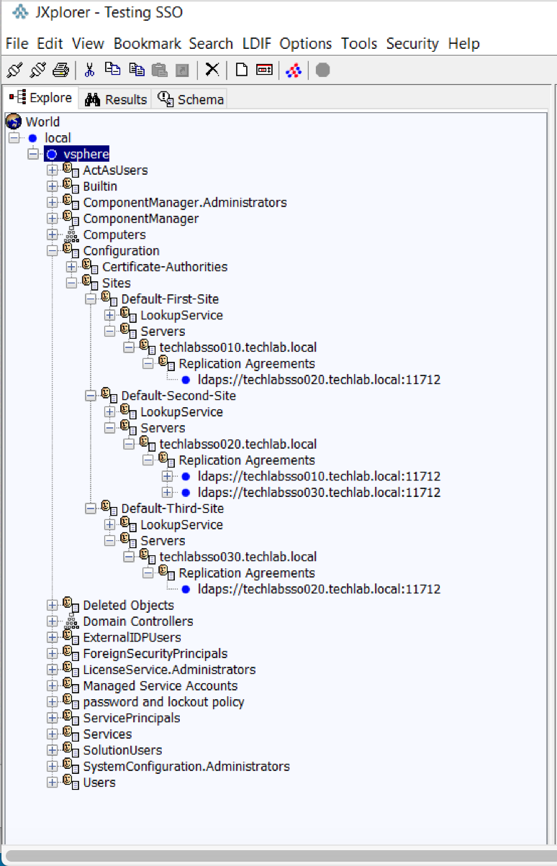The height and width of the screenshot is (866, 557).
Task: Expand the ServicePrincipals node
Action: point(53,718)
